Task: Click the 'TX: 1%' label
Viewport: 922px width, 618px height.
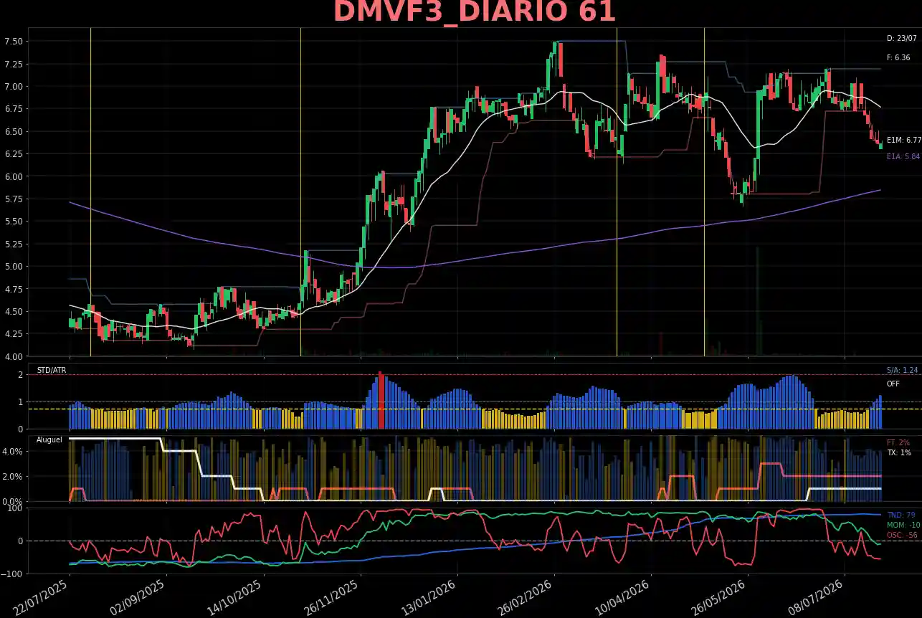Action: tap(898, 453)
